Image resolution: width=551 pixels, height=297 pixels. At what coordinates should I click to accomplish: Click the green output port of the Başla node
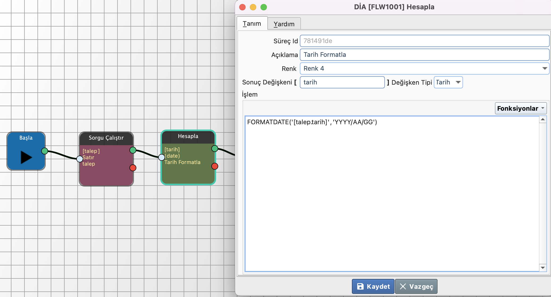coord(45,151)
